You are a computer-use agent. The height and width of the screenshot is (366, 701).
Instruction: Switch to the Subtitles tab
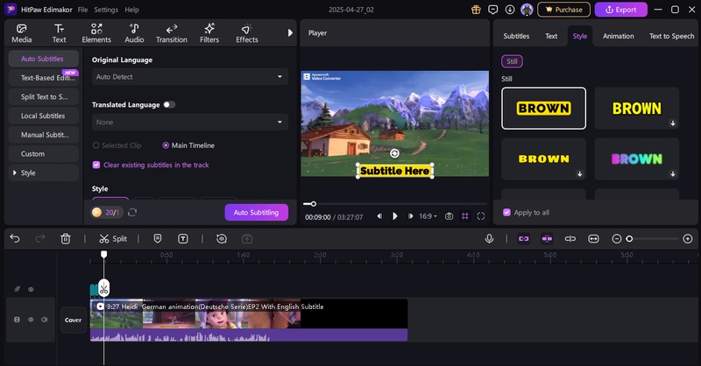click(516, 36)
